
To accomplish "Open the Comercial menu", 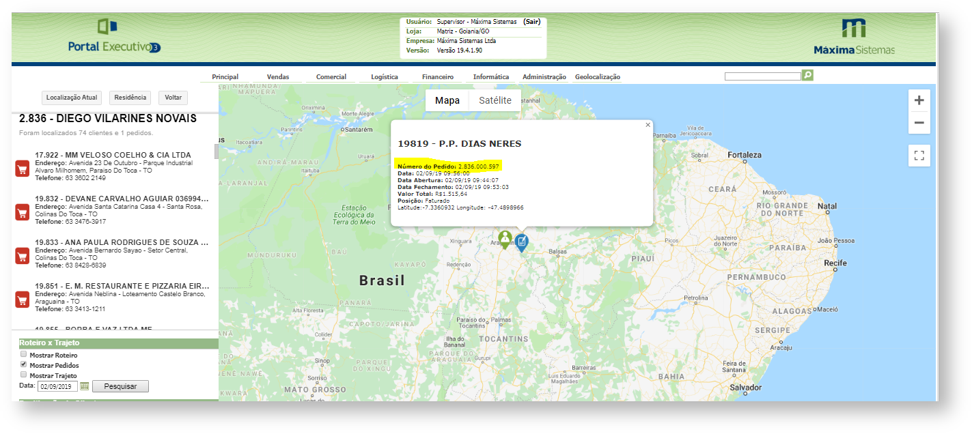I will coord(331,77).
